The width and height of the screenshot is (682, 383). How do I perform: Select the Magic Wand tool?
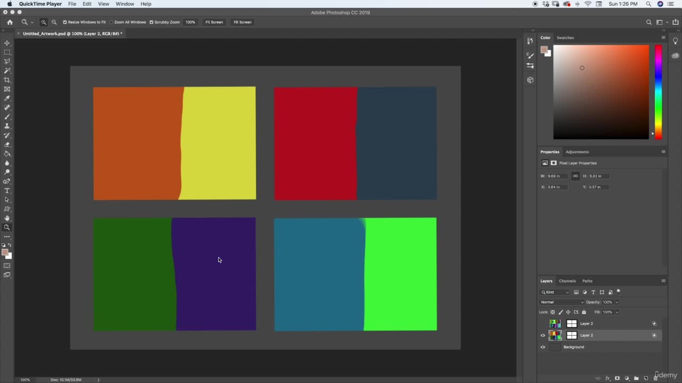pyautogui.click(x=7, y=70)
